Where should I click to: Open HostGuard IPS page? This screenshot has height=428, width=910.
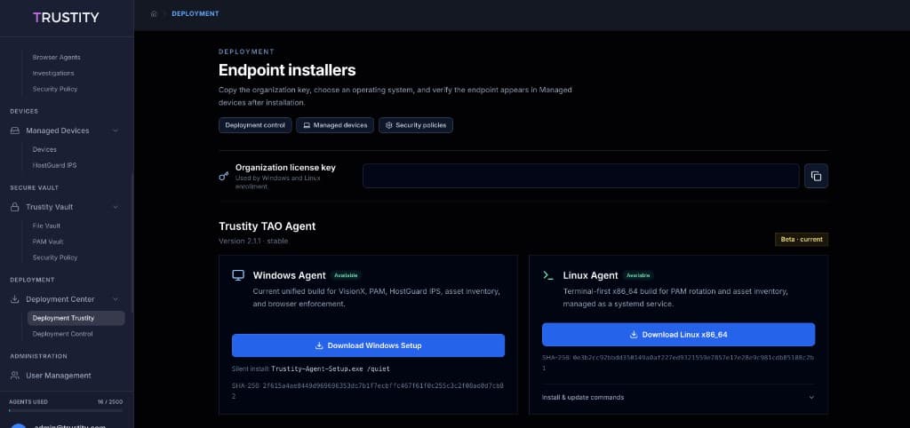pyautogui.click(x=54, y=165)
